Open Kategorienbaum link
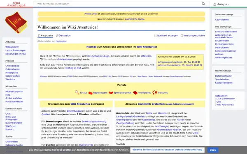Viewport: 247px width, 154px height. [x=224, y=83]
